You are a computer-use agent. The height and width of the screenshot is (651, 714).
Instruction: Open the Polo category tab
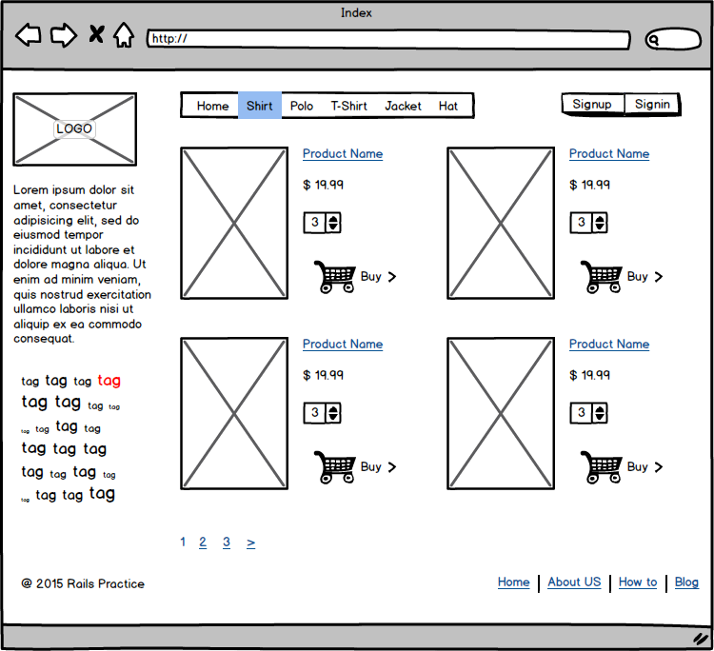pos(302,106)
